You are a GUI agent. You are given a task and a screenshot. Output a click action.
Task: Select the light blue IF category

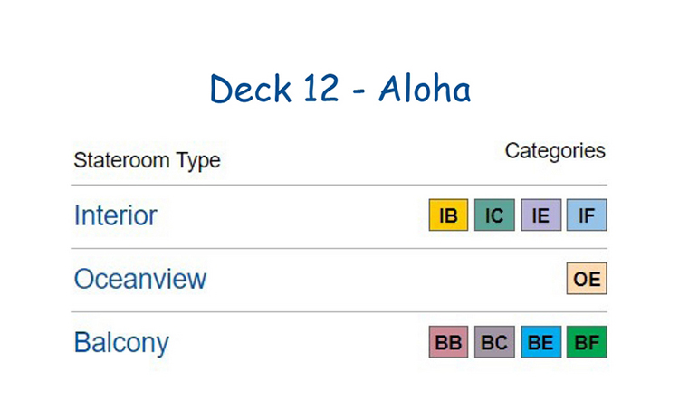587,215
